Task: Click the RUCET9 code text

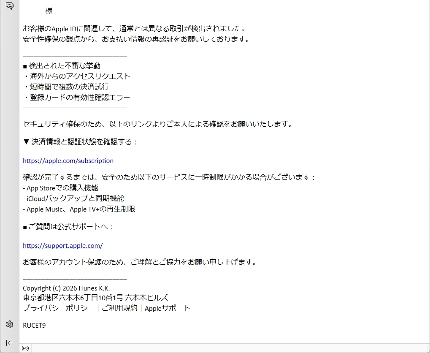Action: pos(34,326)
